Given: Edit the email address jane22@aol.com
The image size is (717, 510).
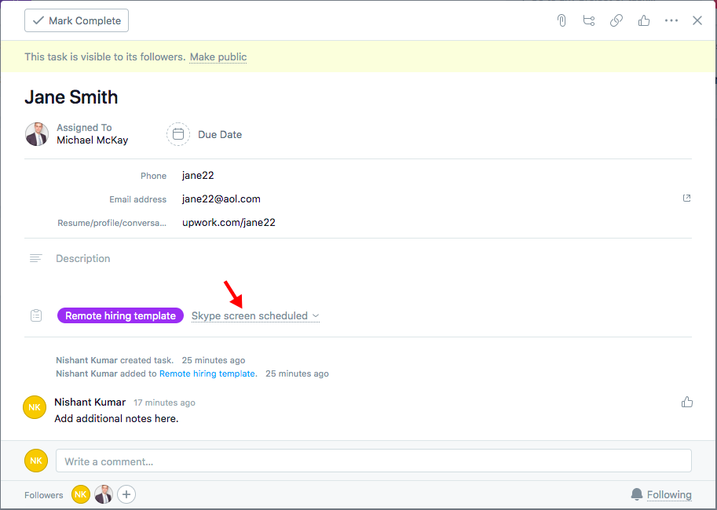Looking at the screenshot, I should pyautogui.click(x=221, y=199).
